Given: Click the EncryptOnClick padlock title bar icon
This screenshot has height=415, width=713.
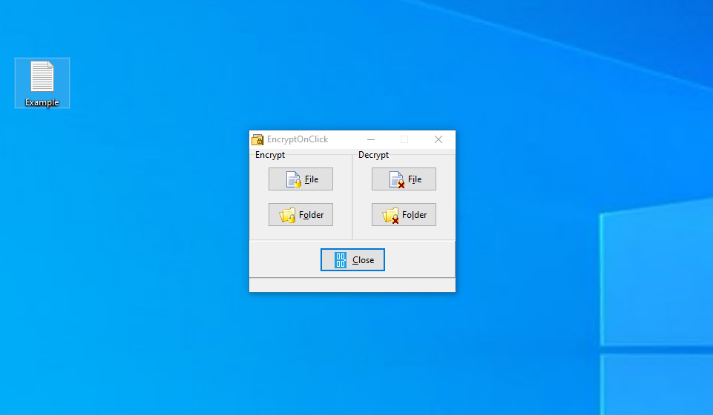Looking at the screenshot, I should click(x=257, y=139).
